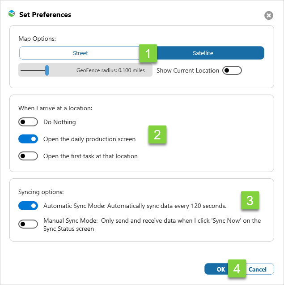Enable the Show Current Location toggle
This screenshot has height=285, width=284.
(x=232, y=70)
